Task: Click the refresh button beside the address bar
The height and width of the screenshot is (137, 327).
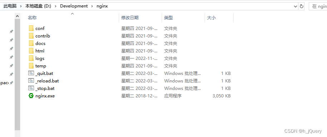Action: (301, 6)
